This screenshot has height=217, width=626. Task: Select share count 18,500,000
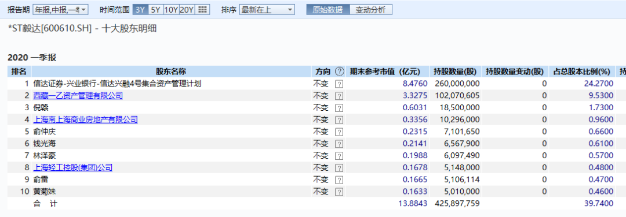click(x=460, y=107)
